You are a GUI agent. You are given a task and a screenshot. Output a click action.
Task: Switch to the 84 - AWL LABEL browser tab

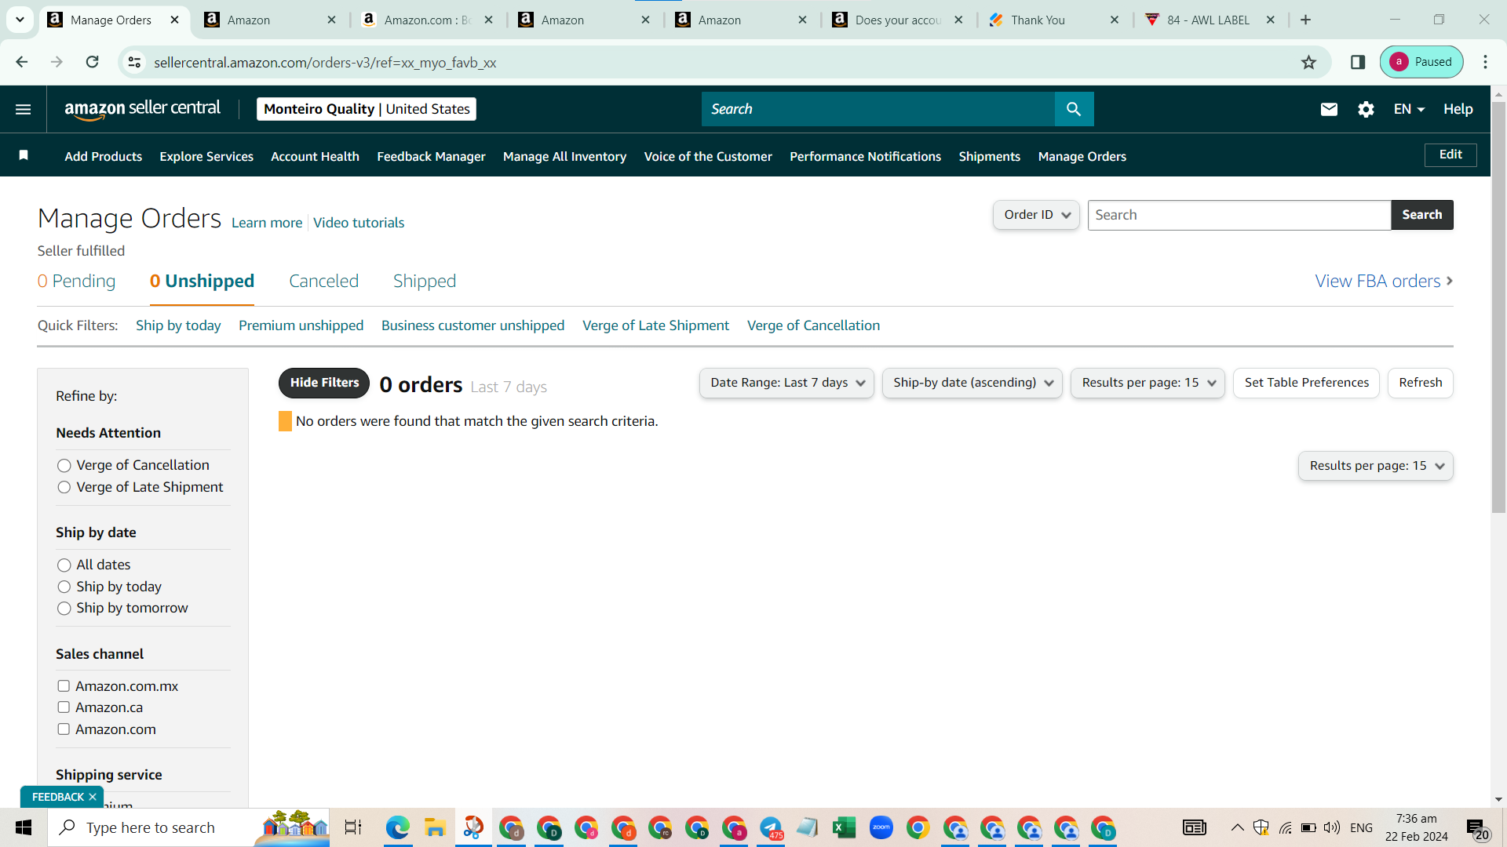(x=1208, y=20)
